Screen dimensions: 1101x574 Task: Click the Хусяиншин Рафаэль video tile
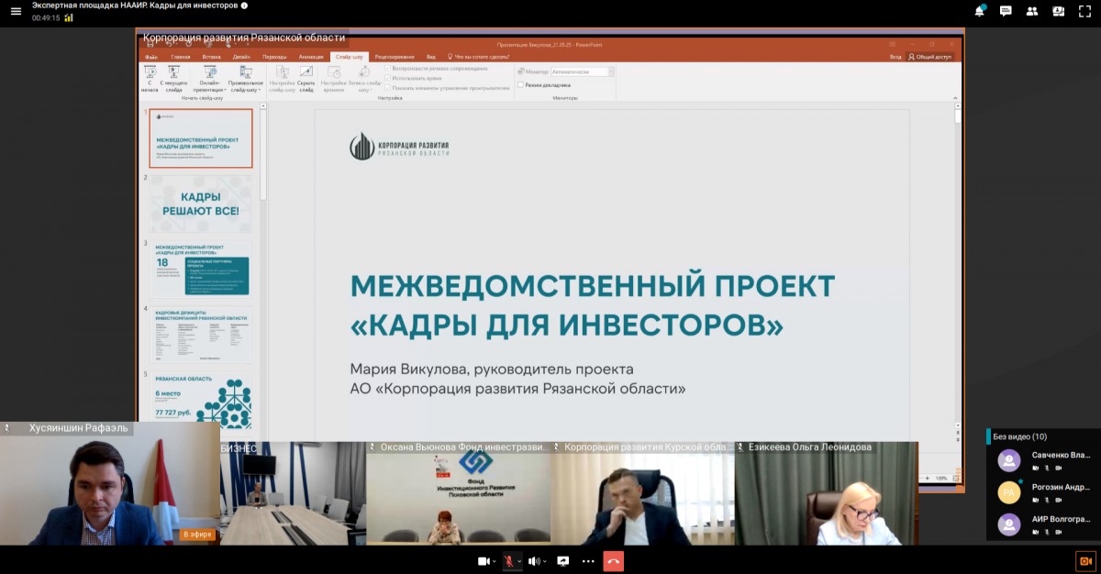(110, 483)
